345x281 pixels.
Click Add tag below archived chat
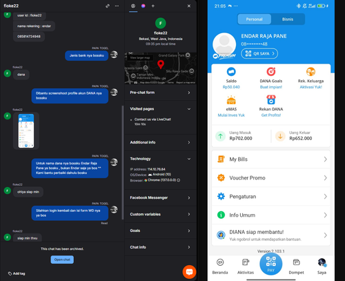pos(17,273)
